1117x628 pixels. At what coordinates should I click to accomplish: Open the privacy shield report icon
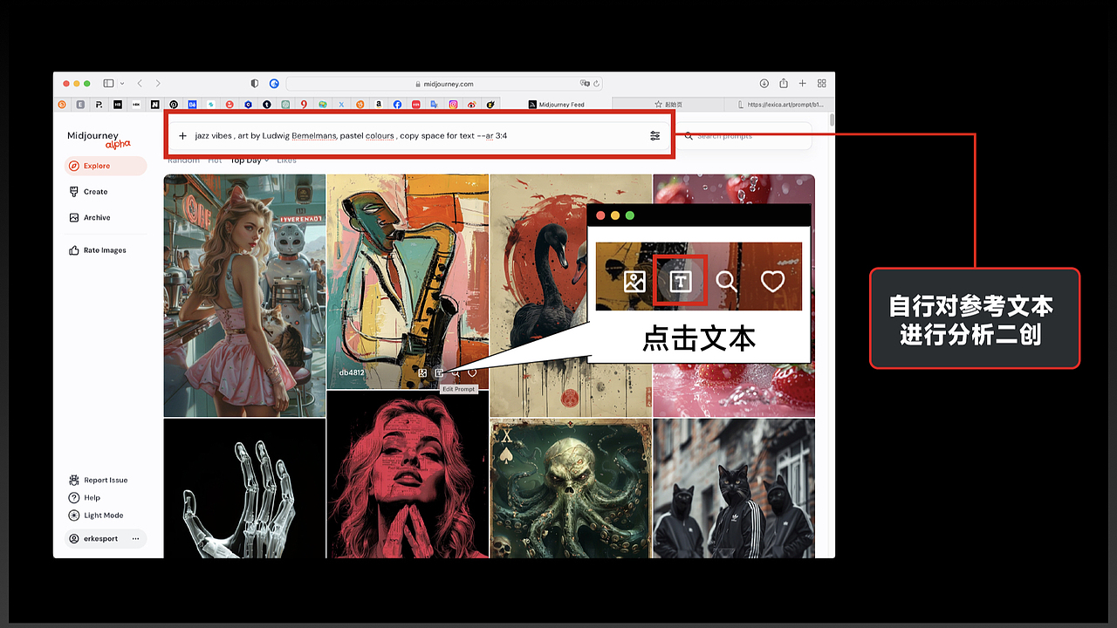pyautogui.click(x=255, y=84)
